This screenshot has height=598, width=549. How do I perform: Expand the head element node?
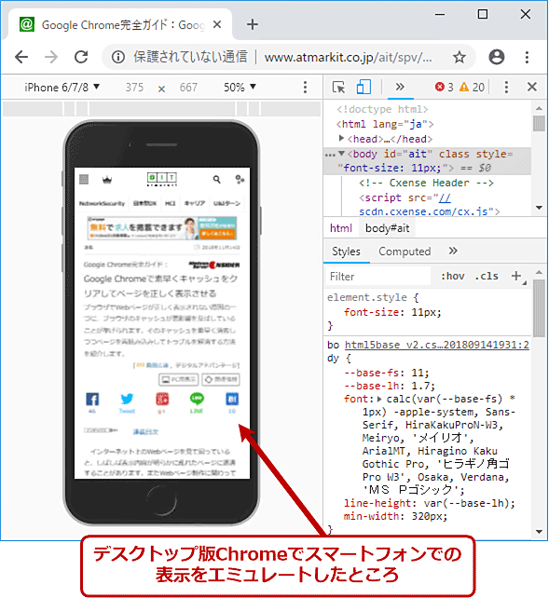pyautogui.click(x=341, y=139)
